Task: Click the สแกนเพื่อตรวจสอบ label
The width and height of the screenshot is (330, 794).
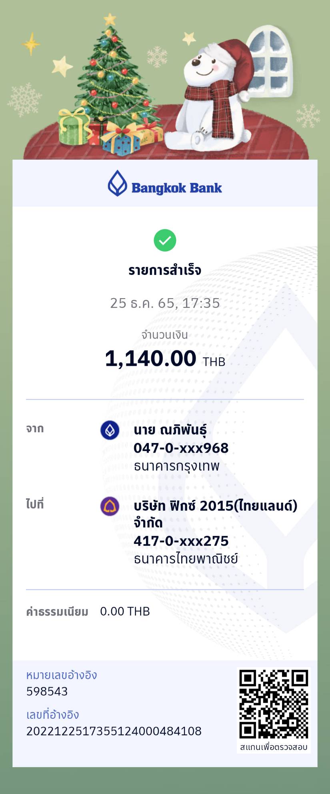Action: pyautogui.click(x=274, y=747)
